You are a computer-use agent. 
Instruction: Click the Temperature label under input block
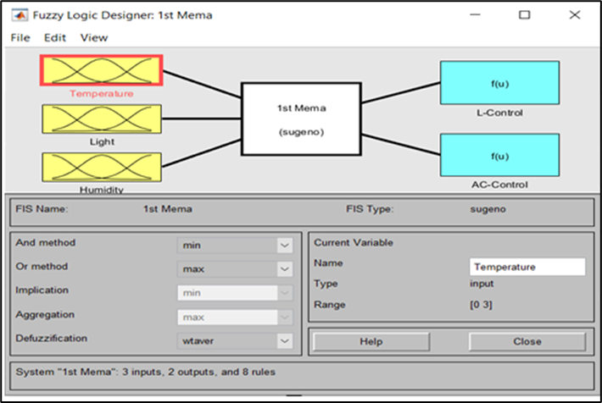coord(102,94)
